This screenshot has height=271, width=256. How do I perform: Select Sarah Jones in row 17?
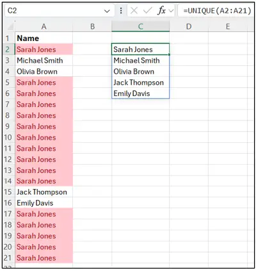(x=44, y=214)
